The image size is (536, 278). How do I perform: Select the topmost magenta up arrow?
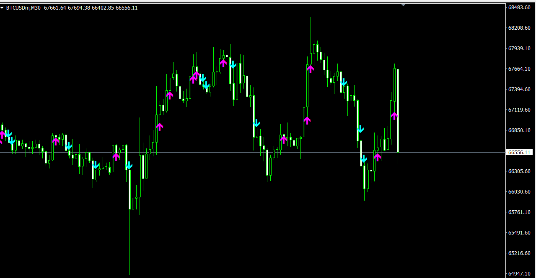tap(223, 63)
